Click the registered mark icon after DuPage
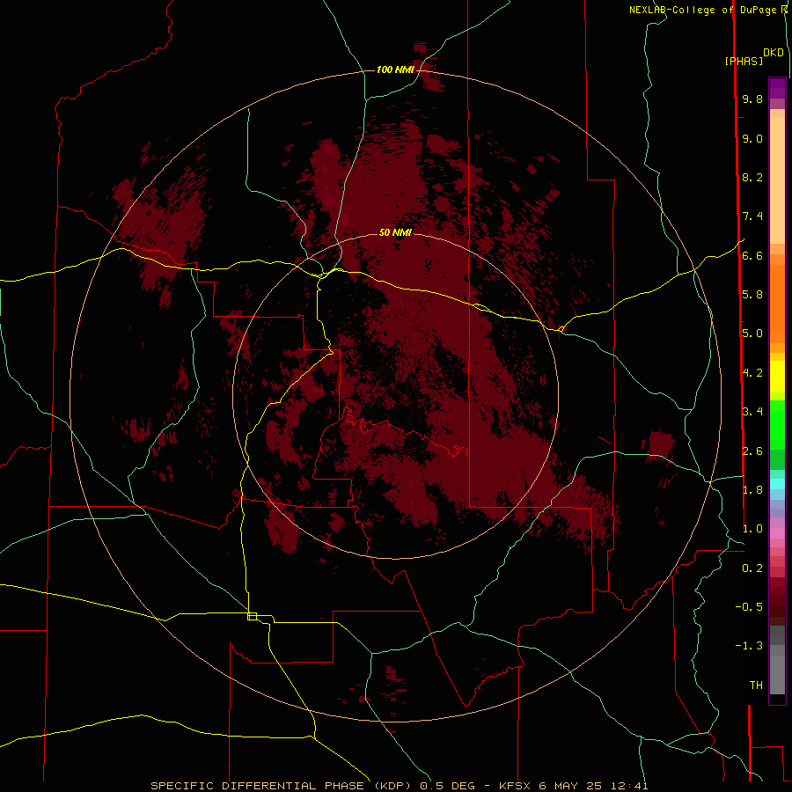The width and height of the screenshot is (792, 792). (x=784, y=10)
